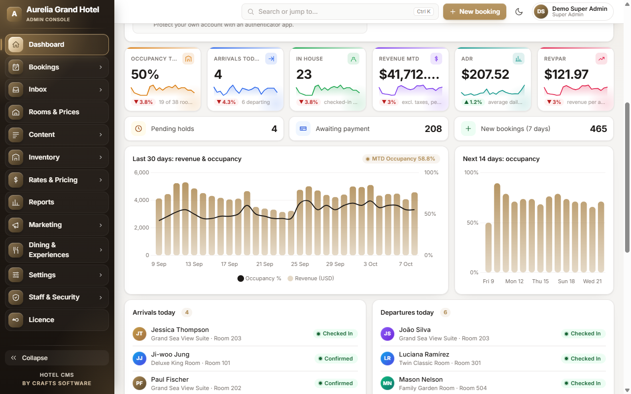Click the Dining & Experiences cutlery icon
This screenshot has height=394, width=631.
pos(16,250)
